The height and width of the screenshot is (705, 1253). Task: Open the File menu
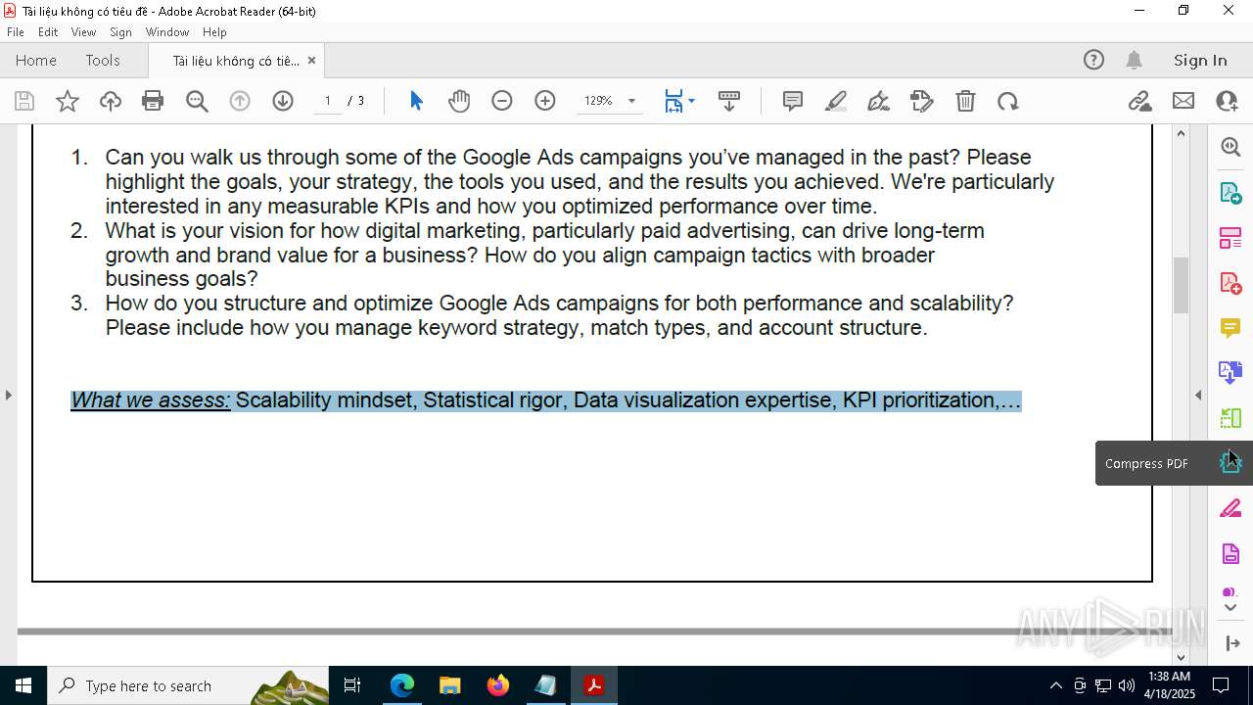(16, 32)
